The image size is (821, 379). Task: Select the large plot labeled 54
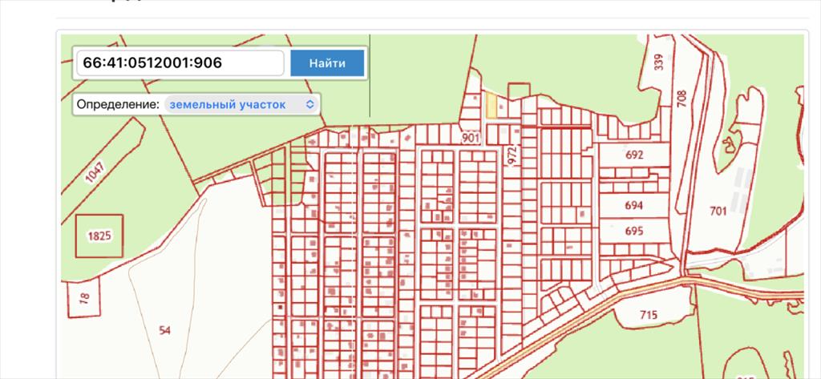(x=165, y=330)
